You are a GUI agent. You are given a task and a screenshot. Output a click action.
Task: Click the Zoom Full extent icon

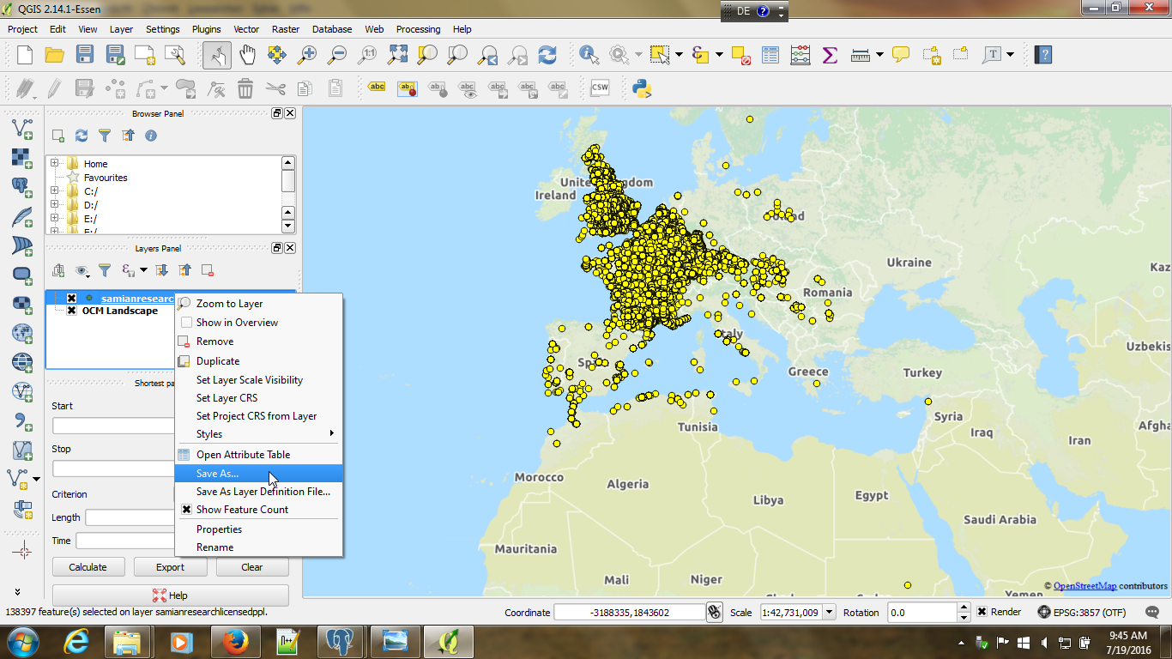(397, 55)
